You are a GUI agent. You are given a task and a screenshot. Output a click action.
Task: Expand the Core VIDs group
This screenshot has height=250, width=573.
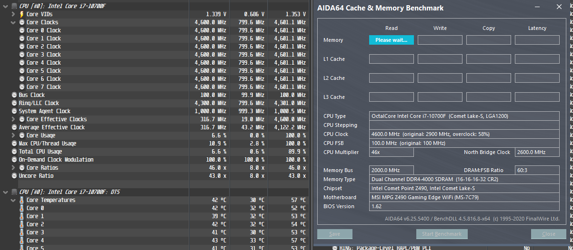pos(13,14)
